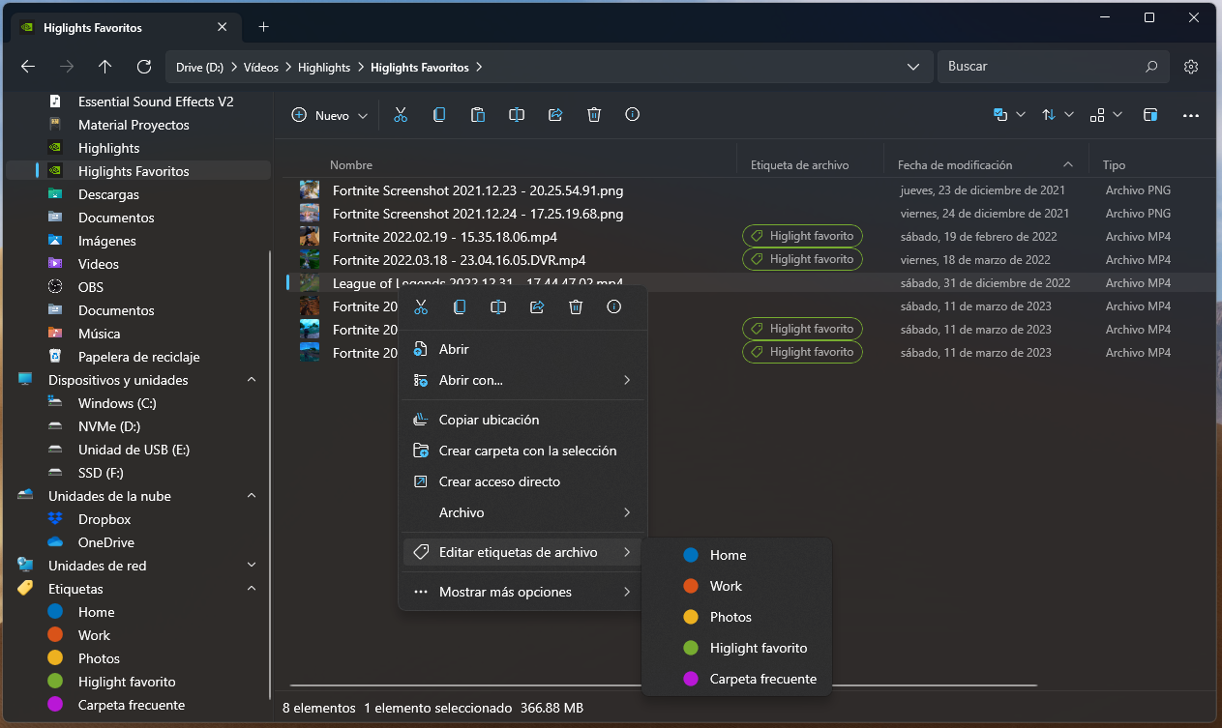1222x728 pixels.
Task: Click the Paste icon in the toolbar
Action: click(x=478, y=114)
